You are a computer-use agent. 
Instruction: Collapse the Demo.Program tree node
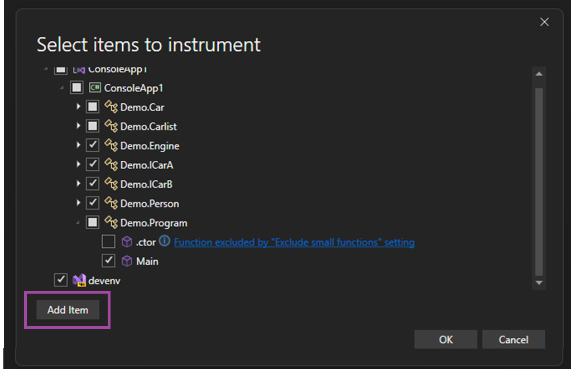click(x=79, y=223)
